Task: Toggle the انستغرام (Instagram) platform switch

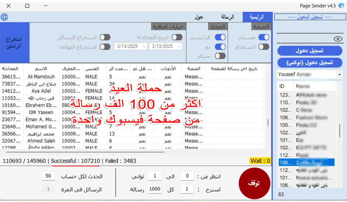Action: click(x=264, y=47)
